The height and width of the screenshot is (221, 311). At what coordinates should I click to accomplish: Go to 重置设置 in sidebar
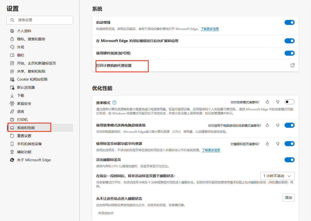(24, 136)
